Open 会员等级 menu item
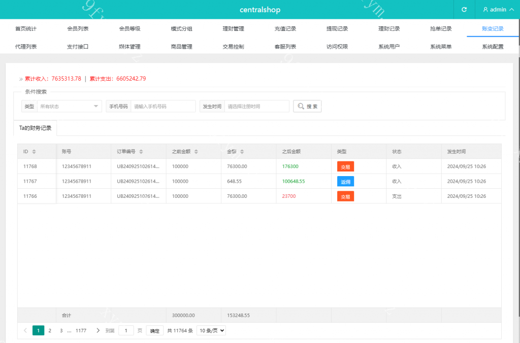This screenshot has height=343, width=520. [129, 28]
